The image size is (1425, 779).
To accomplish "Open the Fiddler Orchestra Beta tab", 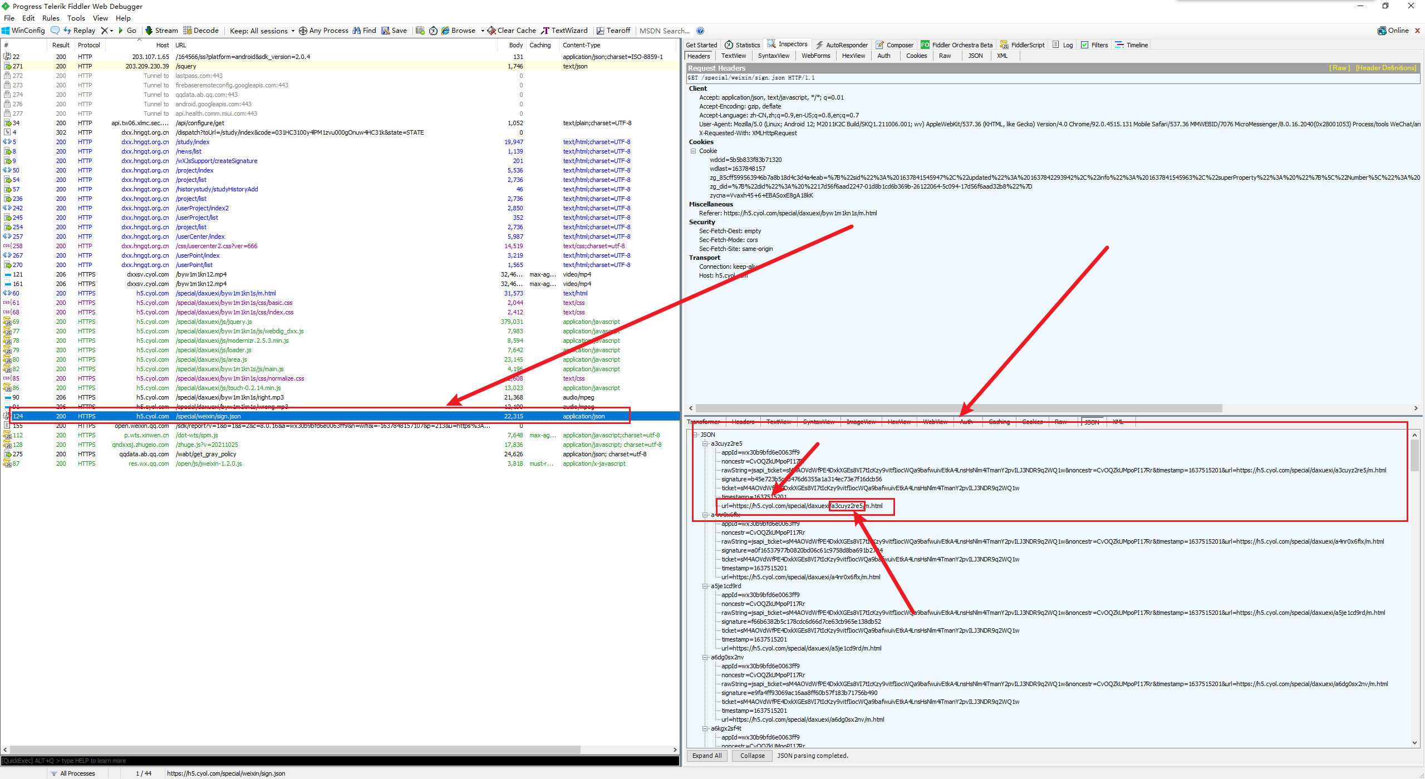I will click(957, 45).
